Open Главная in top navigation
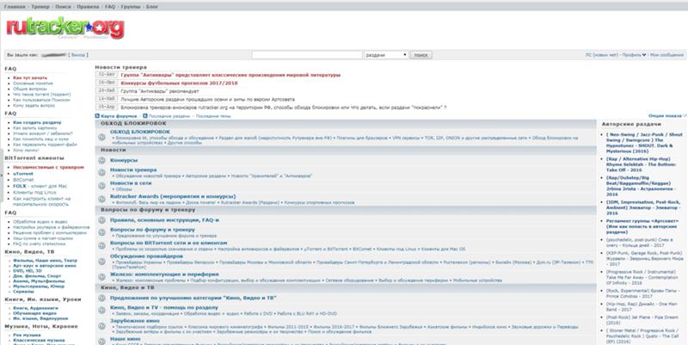The height and width of the screenshot is (345, 688). pos(15,7)
